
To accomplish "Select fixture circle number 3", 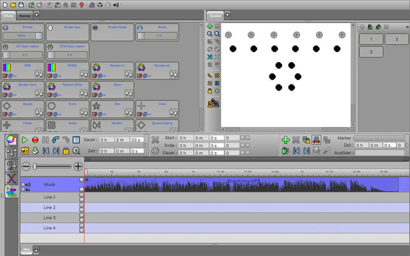I will pos(274,35).
